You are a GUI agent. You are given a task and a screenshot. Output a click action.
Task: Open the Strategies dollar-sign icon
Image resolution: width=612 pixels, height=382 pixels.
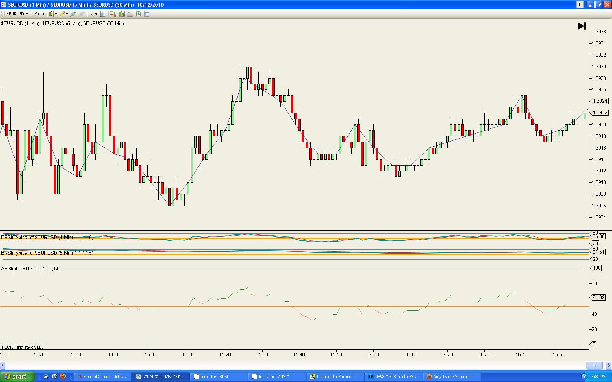[x=138, y=14]
